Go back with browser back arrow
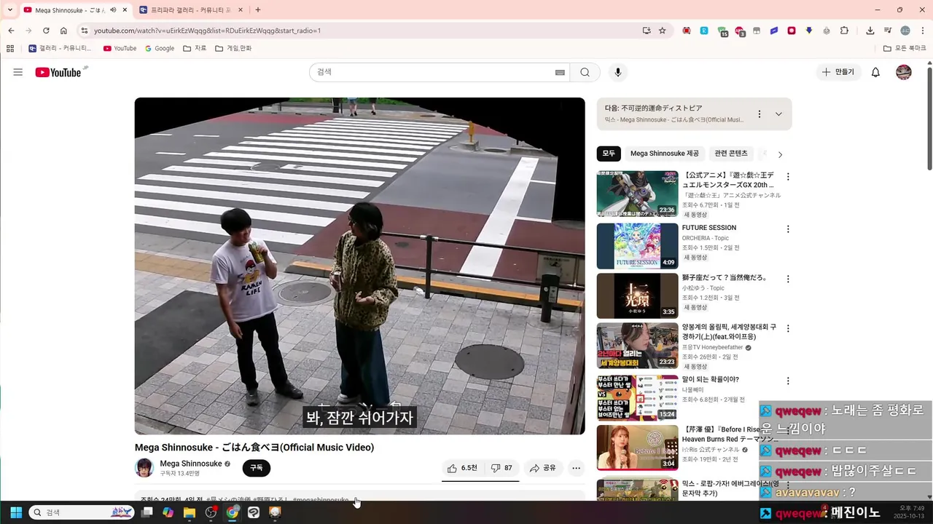Screen dimensions: 933x524 [11, 31]
